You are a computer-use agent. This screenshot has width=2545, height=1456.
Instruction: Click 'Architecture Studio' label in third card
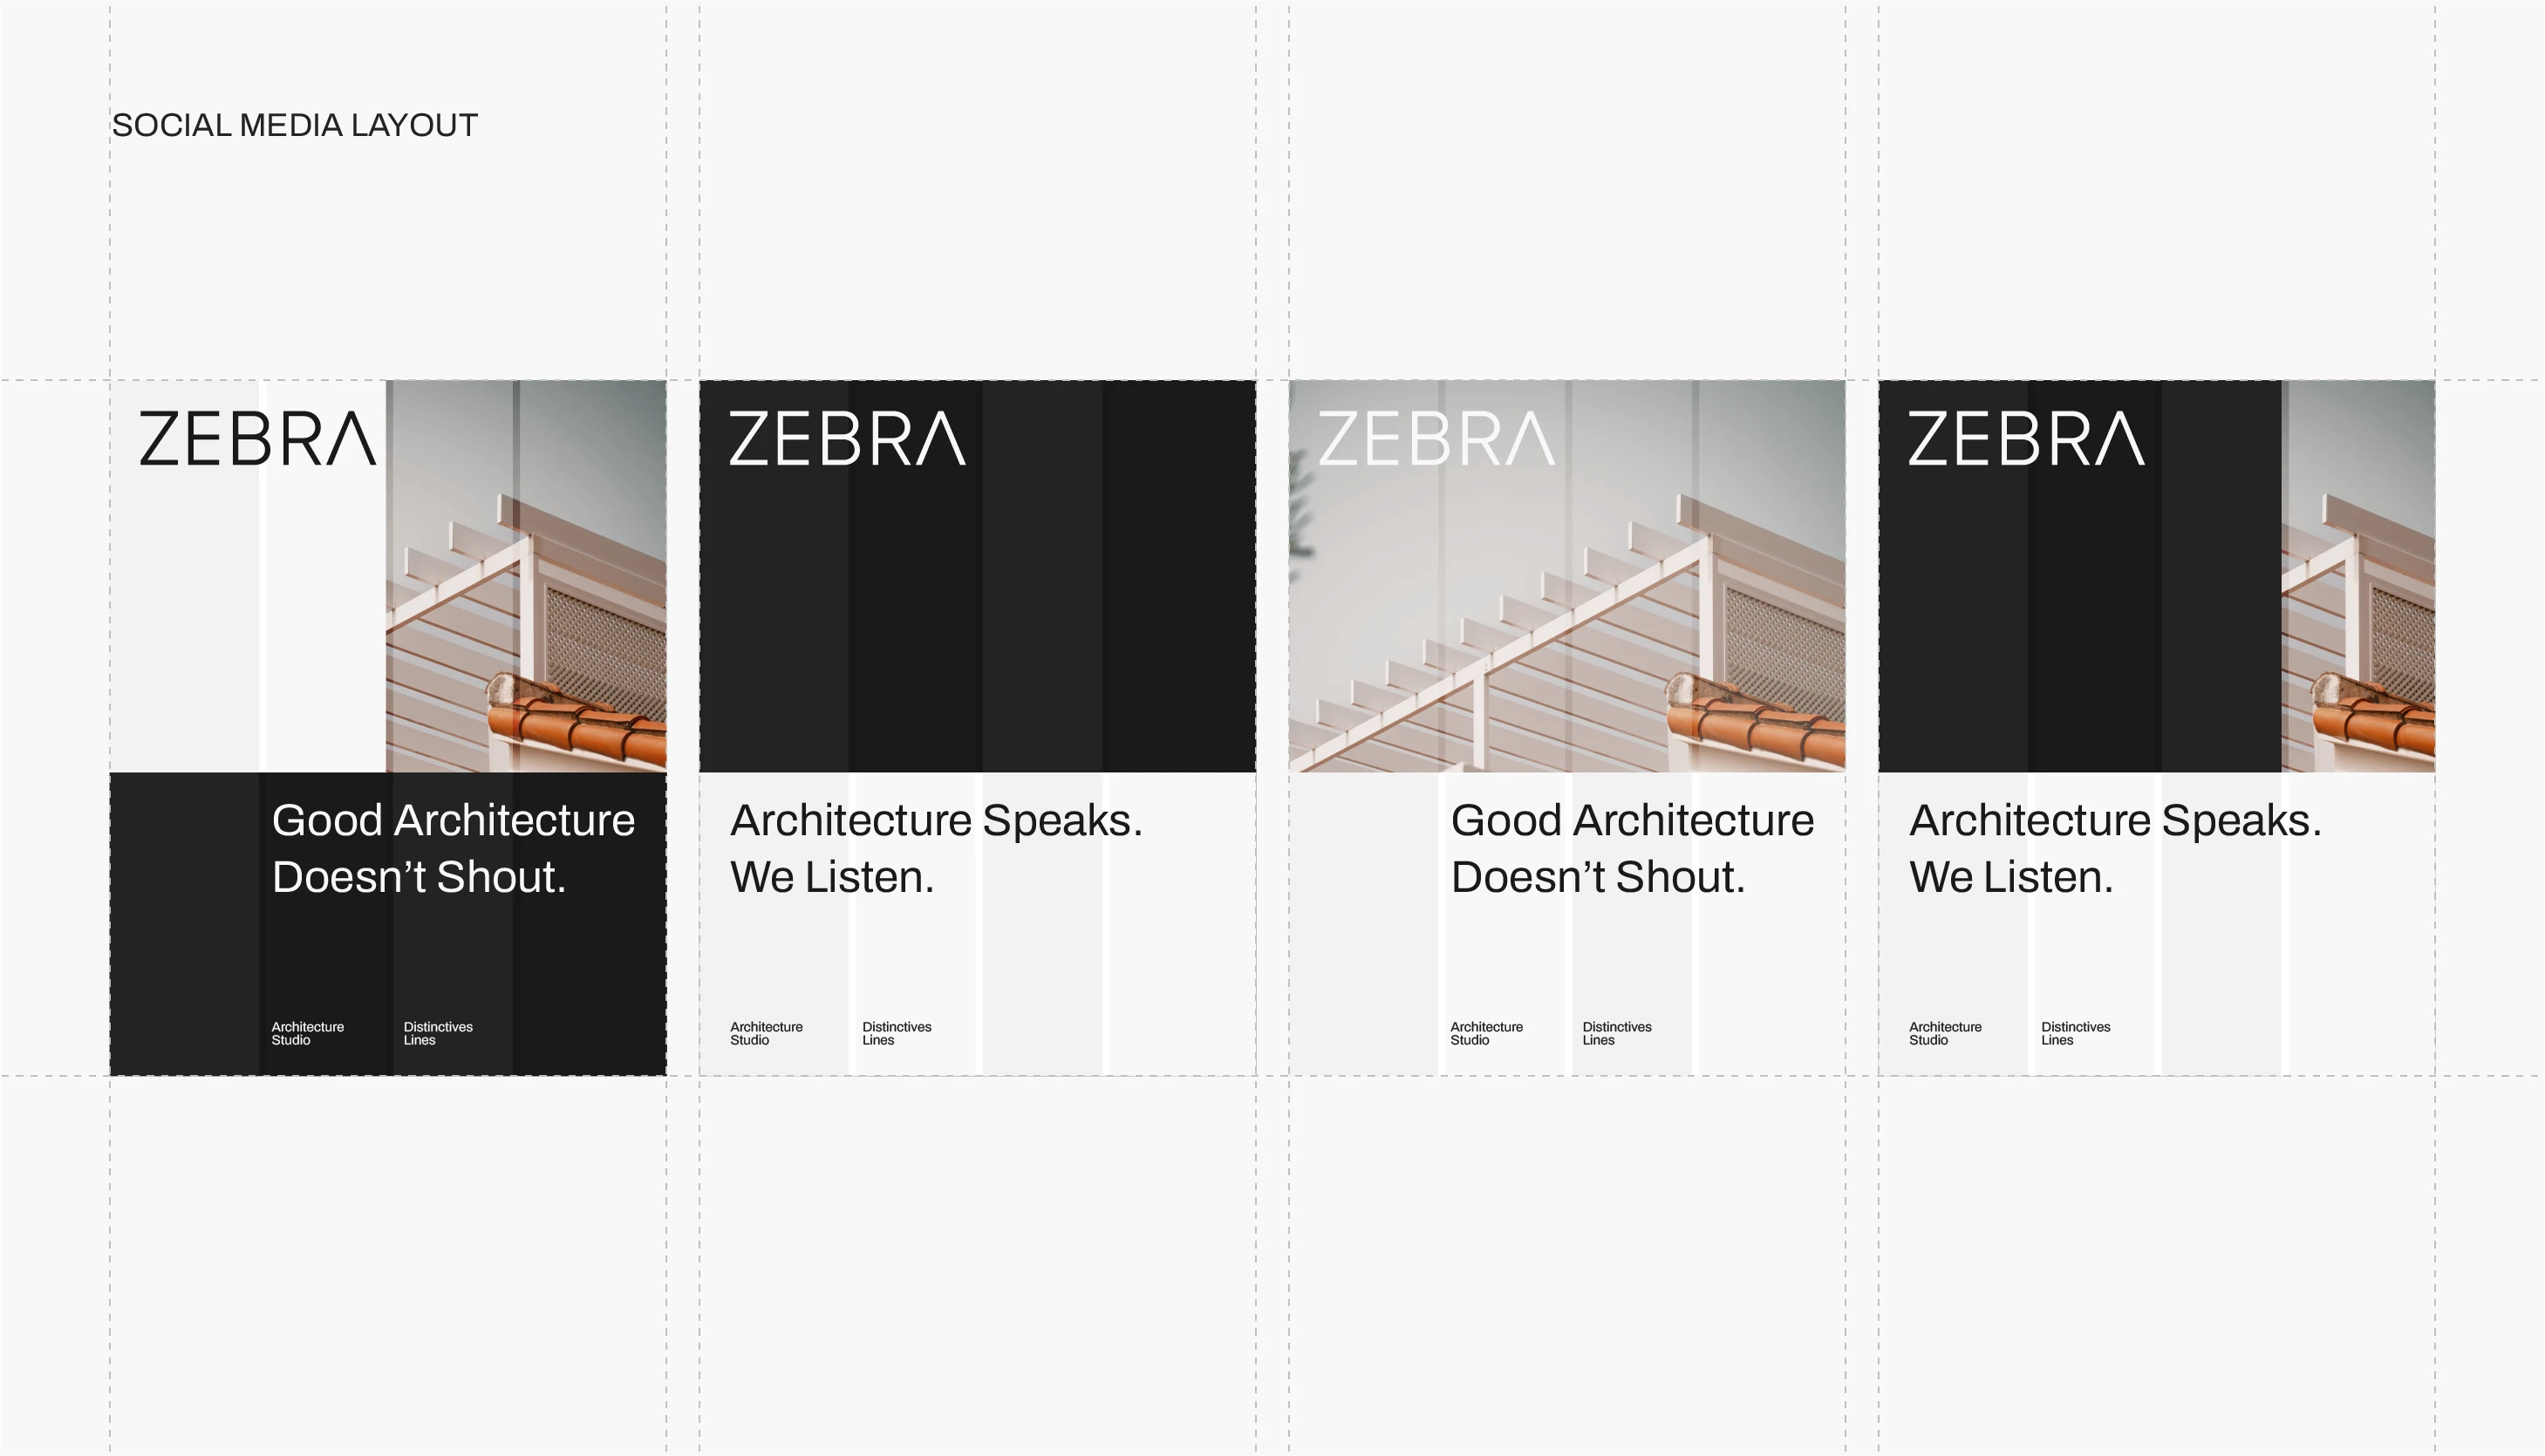coord(1485,1033)
